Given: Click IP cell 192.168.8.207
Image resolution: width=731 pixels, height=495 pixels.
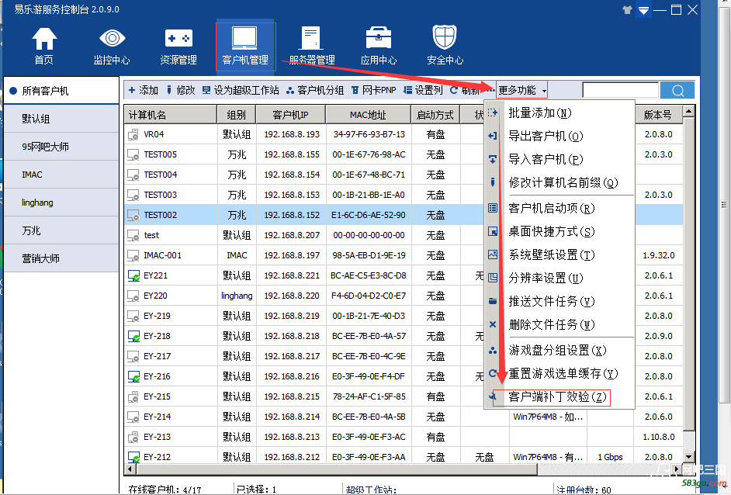Looking at the screenshot, I should click(292, 235).
